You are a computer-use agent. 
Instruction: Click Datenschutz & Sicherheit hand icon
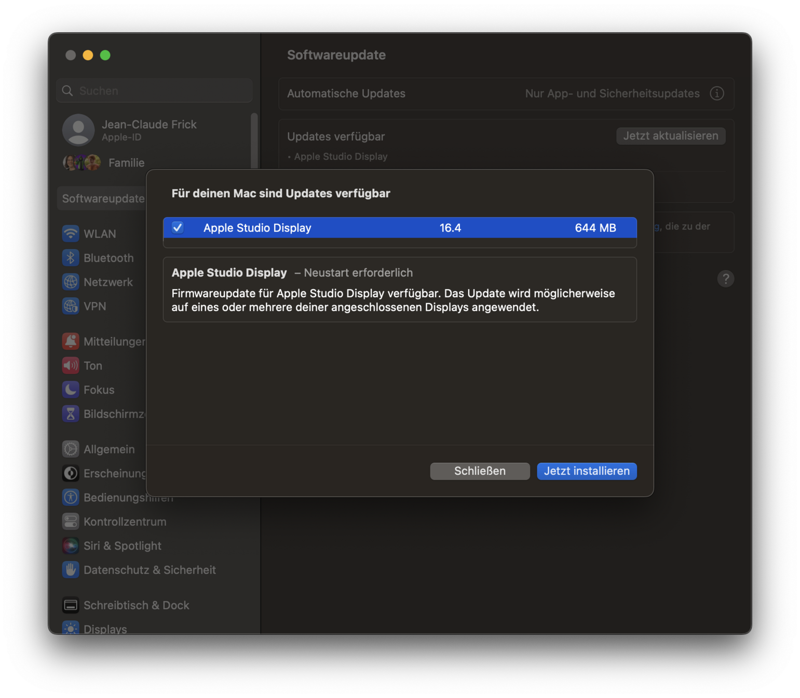point(71,570)
